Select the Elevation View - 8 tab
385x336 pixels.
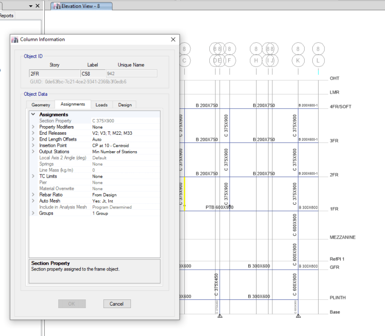pyautogui.click(x=80, y=6)
